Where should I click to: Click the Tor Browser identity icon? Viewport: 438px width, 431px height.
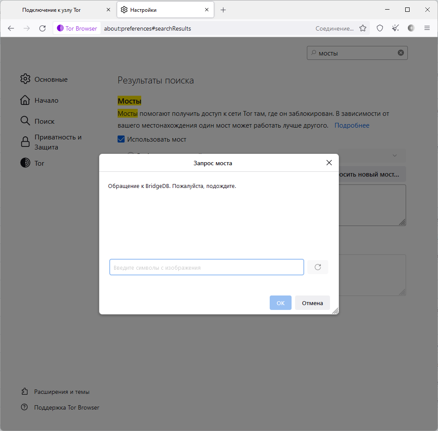click(77, 28)
